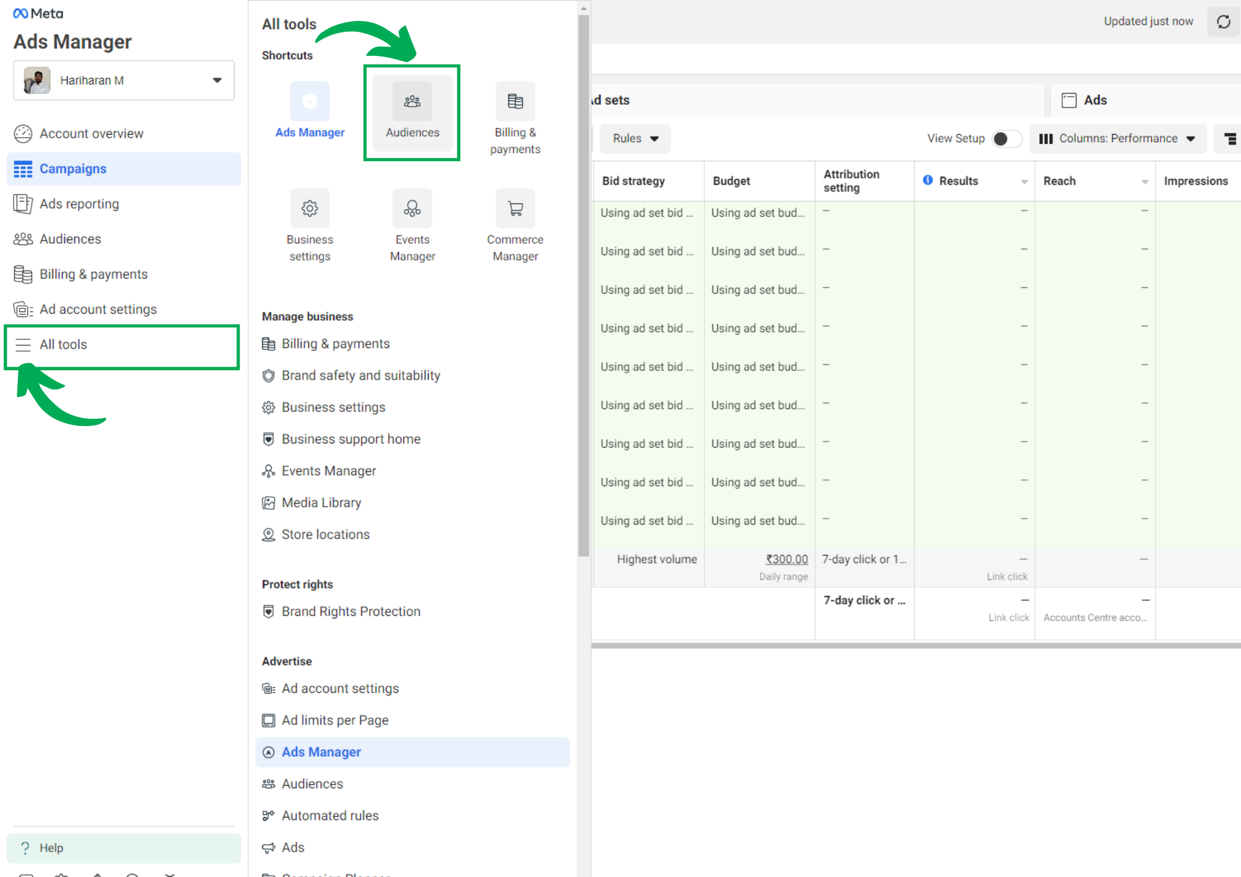Click the Automated rules icon
This screenshot has width=1241, height=877.
tap(268, 815)
